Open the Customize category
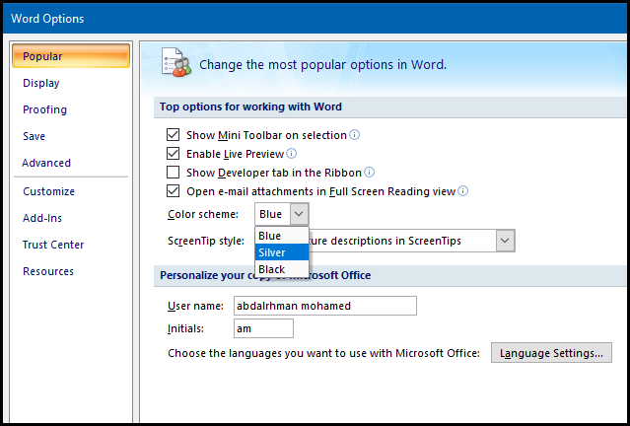Image resolution: width=630 pixels, height=426 pixels. [48, 191]
